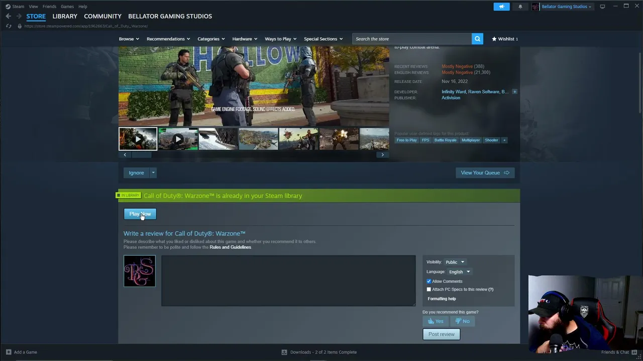Screen dimensions: 643x361
Task: Open the Friends menu
Action: tap(49, 7)
